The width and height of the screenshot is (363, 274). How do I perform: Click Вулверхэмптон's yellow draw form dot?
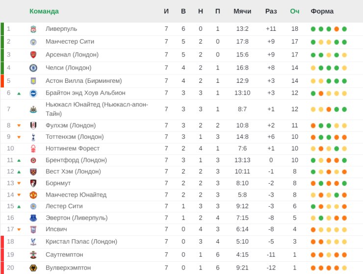[x=344, y=268]
